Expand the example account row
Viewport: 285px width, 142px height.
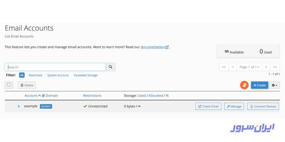pos(19,106)
